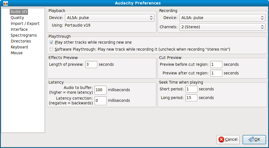269x148 pixels.
Task: Open the Import / Export preferences section
Action: (25, 24)
